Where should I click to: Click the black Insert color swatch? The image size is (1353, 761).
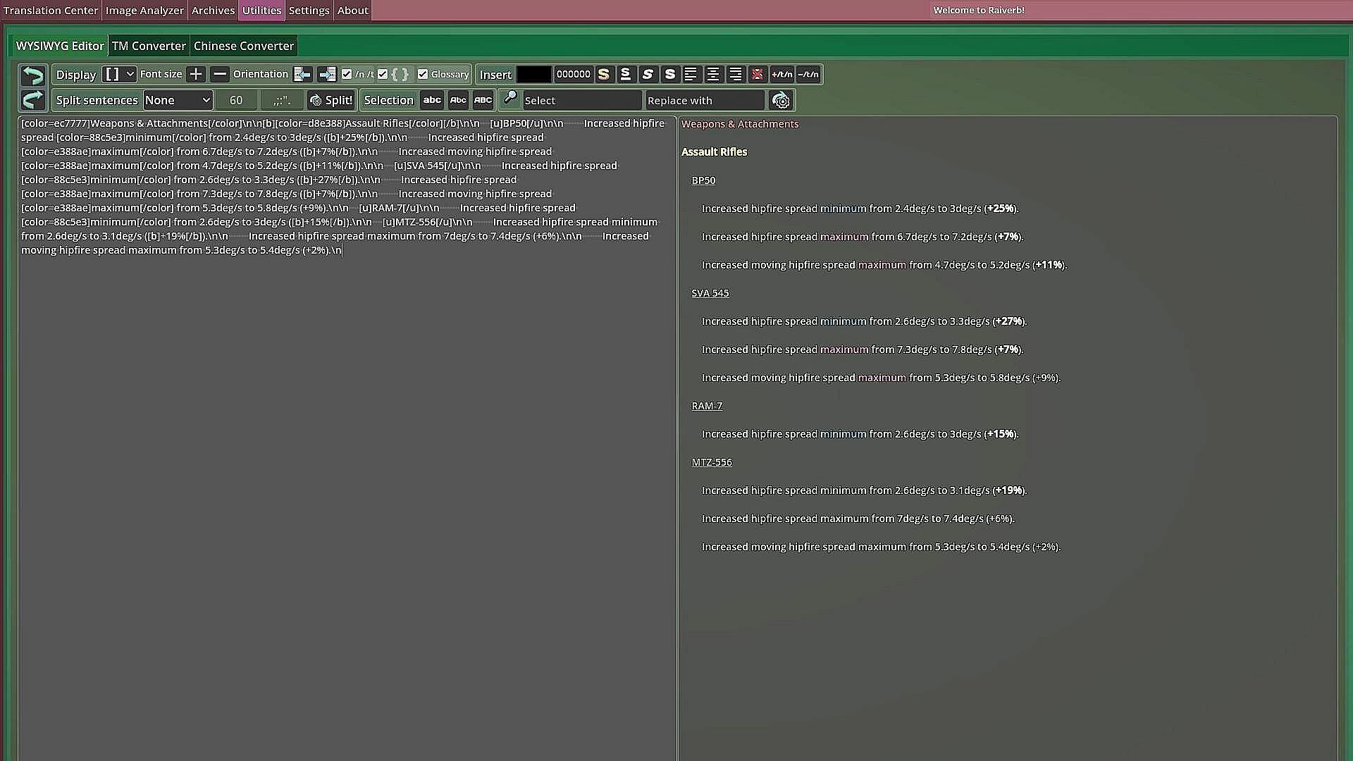tap(533, 74)
